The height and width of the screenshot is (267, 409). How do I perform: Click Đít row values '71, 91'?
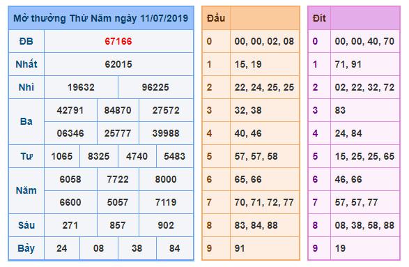point(348,64)
